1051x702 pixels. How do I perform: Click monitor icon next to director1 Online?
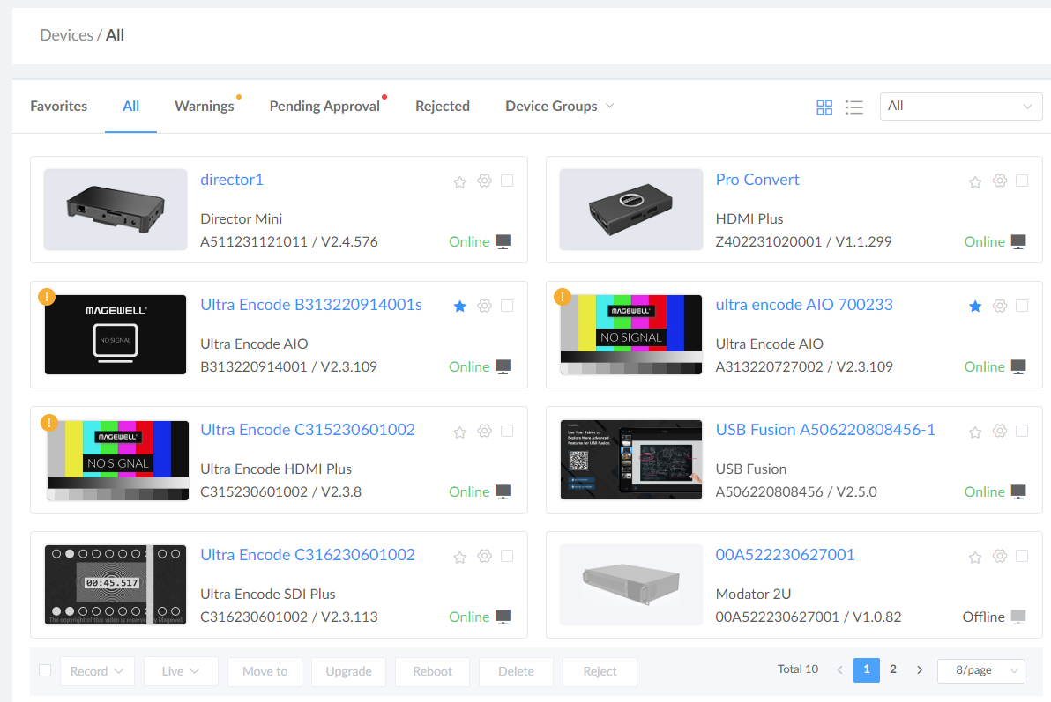pyautogui.click(x=503, y=242)
